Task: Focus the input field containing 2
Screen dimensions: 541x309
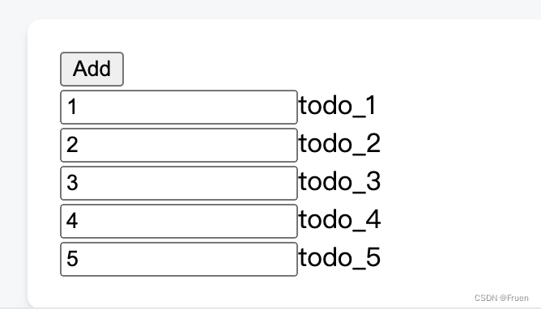Action: pos(179,145)
